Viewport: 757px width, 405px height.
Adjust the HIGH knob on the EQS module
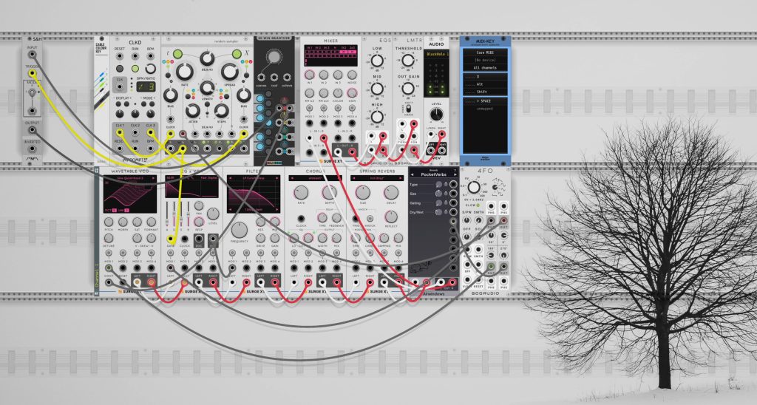pyautogui.click(x=377, y=116)
